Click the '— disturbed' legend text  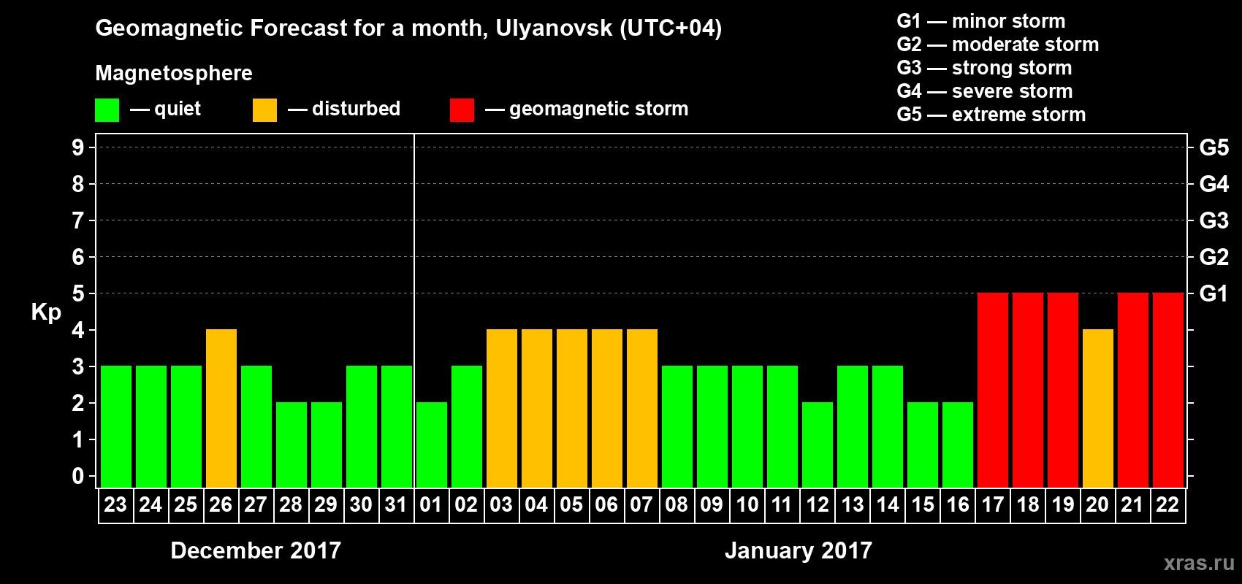(344, 109)
